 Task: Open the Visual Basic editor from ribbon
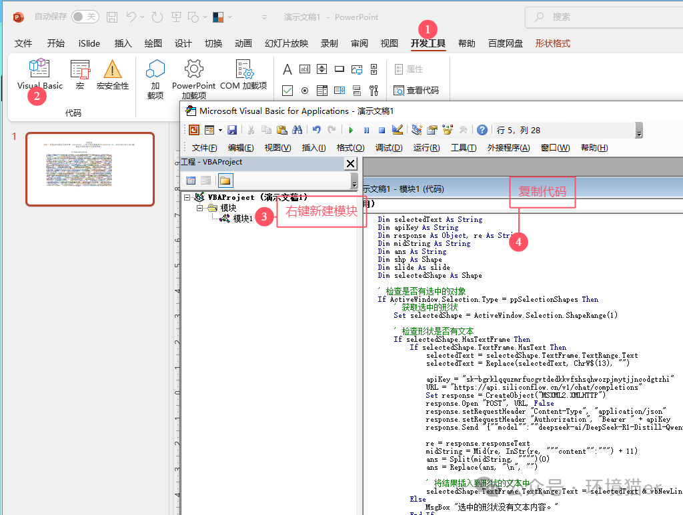pyautogui.click(x=39, y=74)
